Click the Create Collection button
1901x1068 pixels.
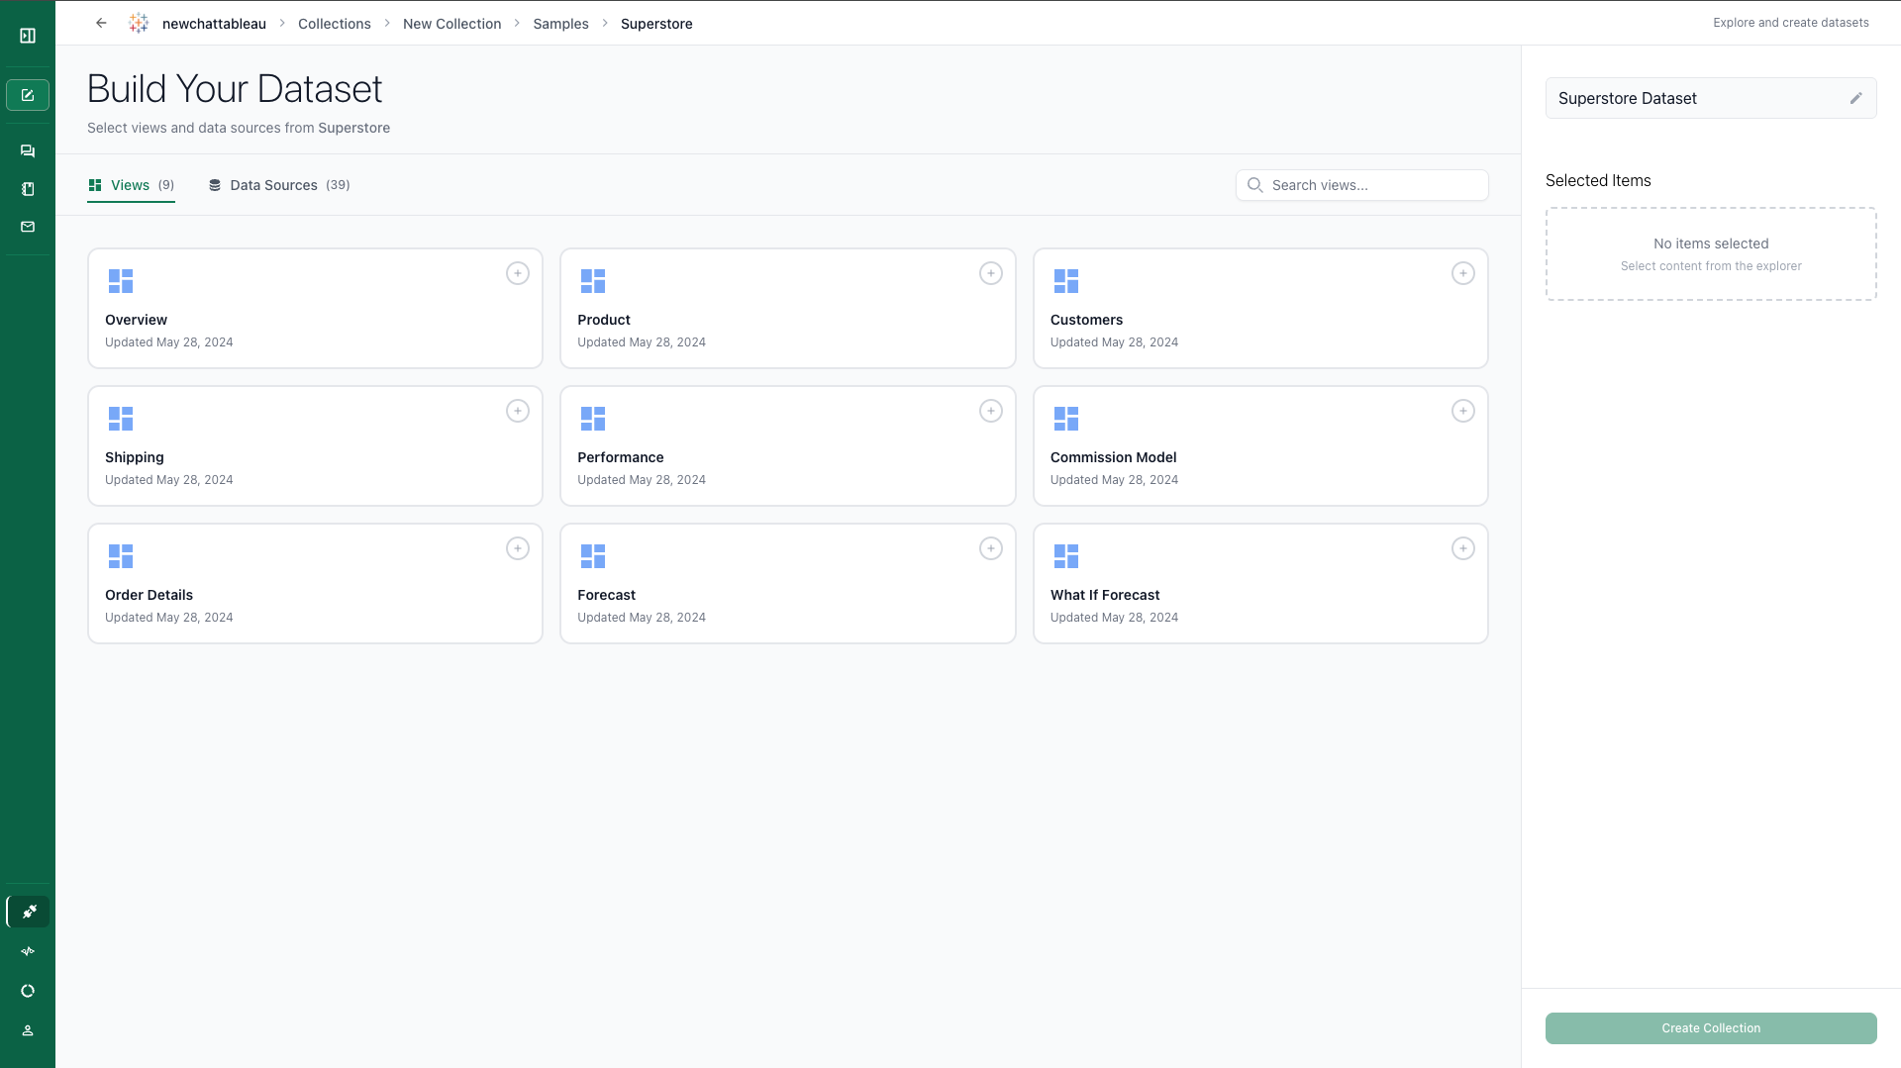click(1710, 1027)
